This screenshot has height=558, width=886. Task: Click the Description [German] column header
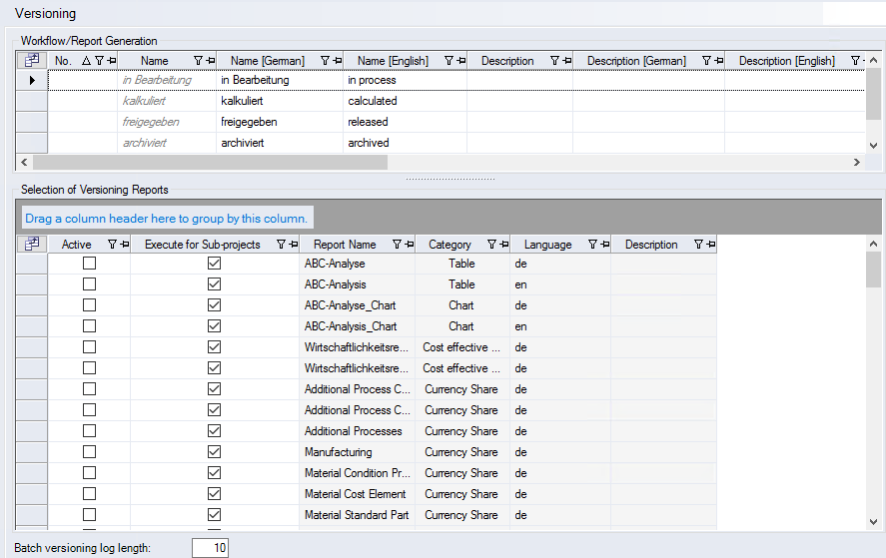click(x=636, y=61)
